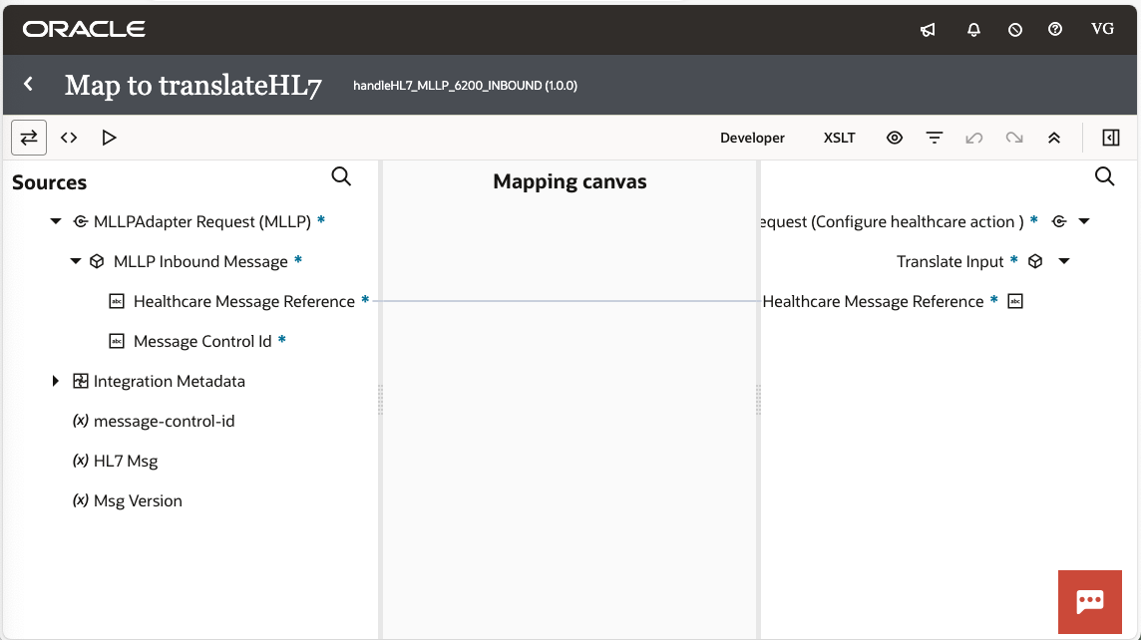Search the target tree
The image size is (1141, 640).
[1104, 177]
